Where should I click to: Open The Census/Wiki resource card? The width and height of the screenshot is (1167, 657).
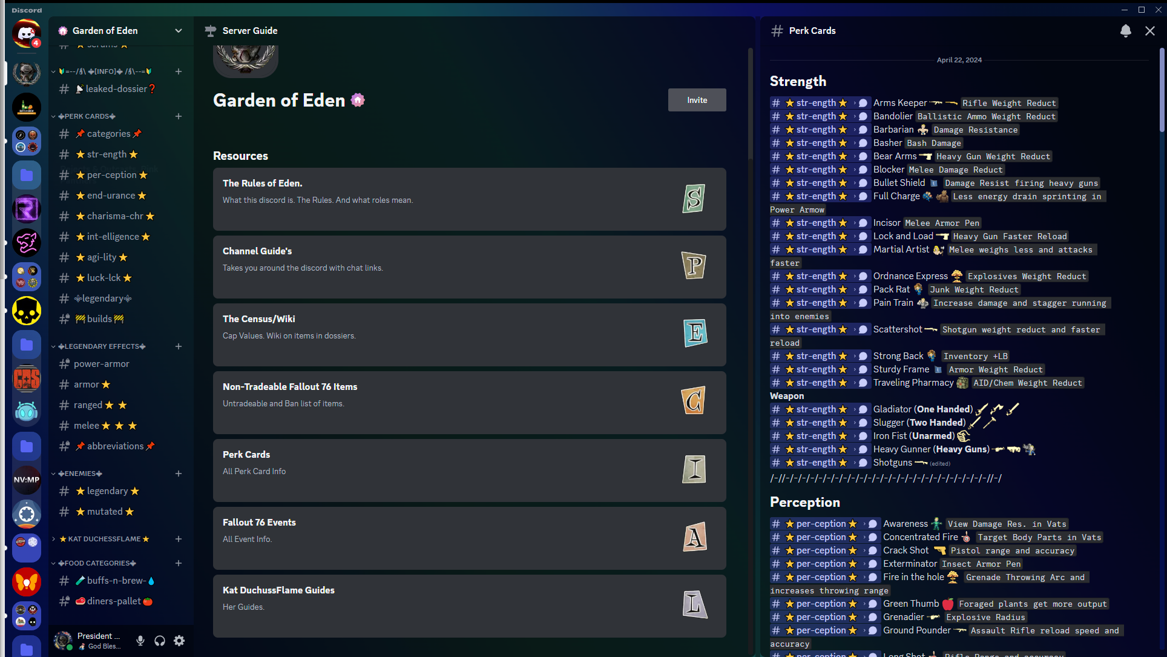(x=470, y=335)
